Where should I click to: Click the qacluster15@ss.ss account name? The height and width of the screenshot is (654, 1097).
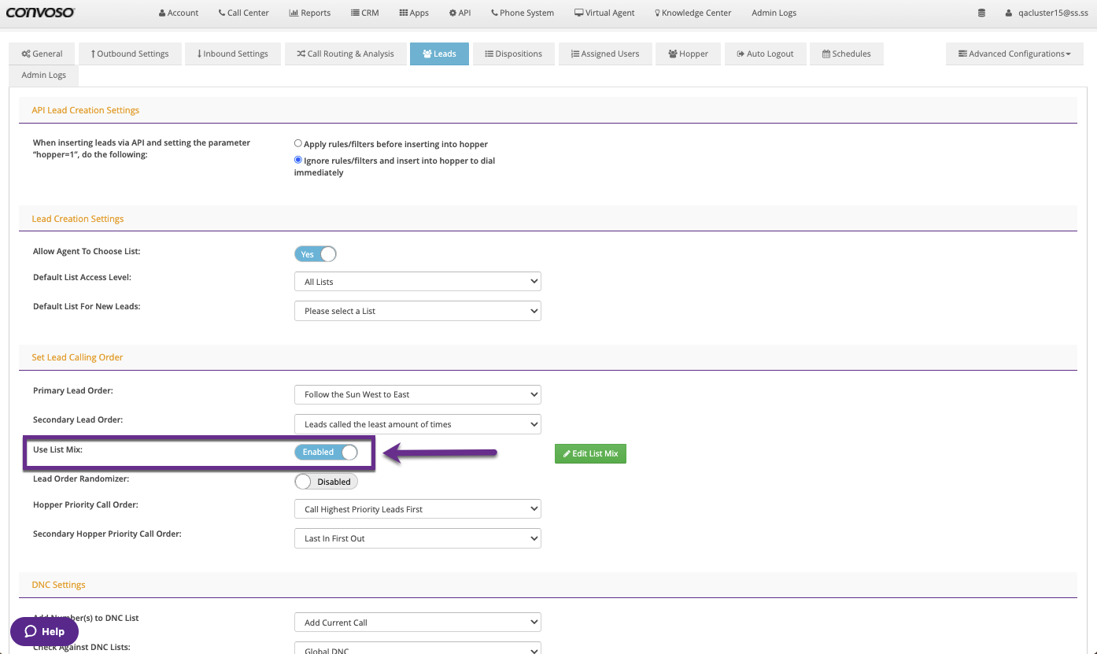[1054, 13]
